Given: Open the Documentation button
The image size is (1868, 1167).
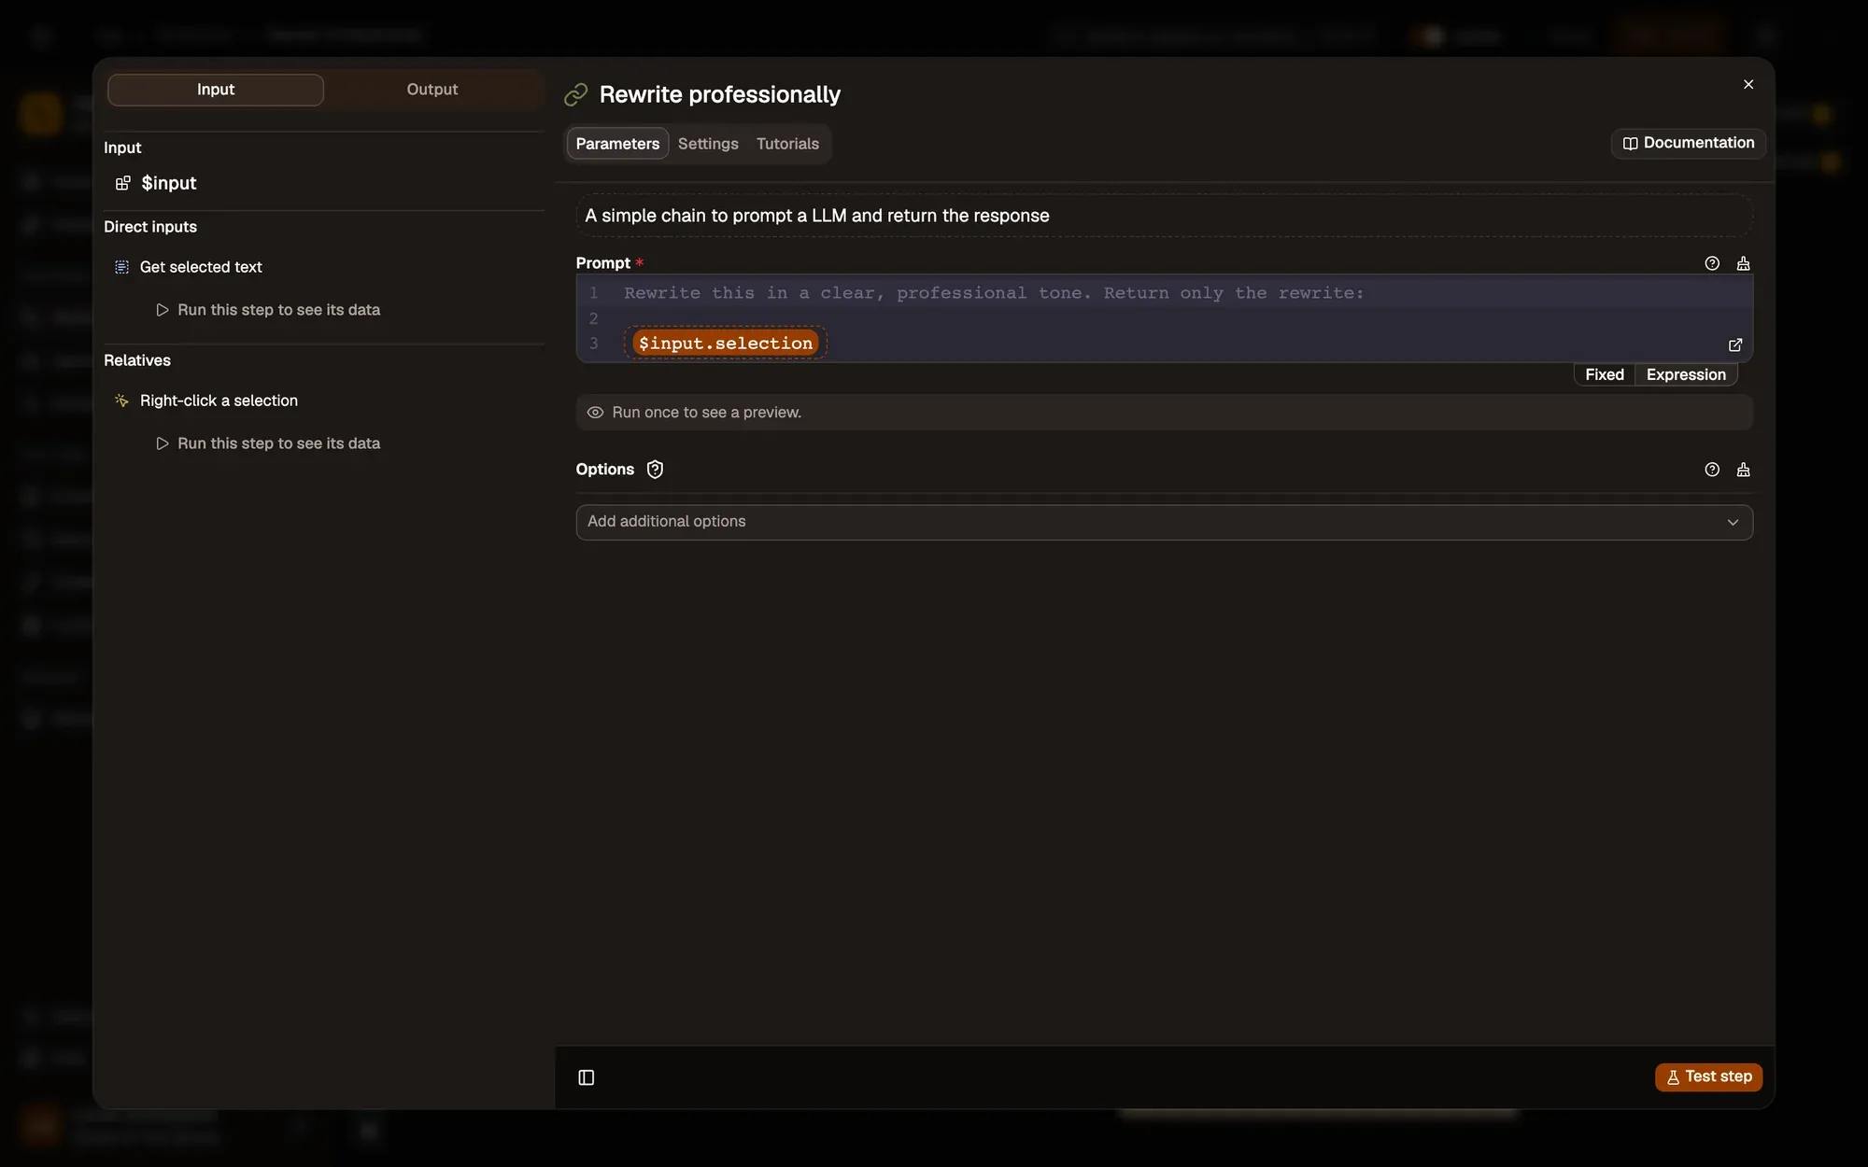Looking at the screenshot, I should point(1688,143).
